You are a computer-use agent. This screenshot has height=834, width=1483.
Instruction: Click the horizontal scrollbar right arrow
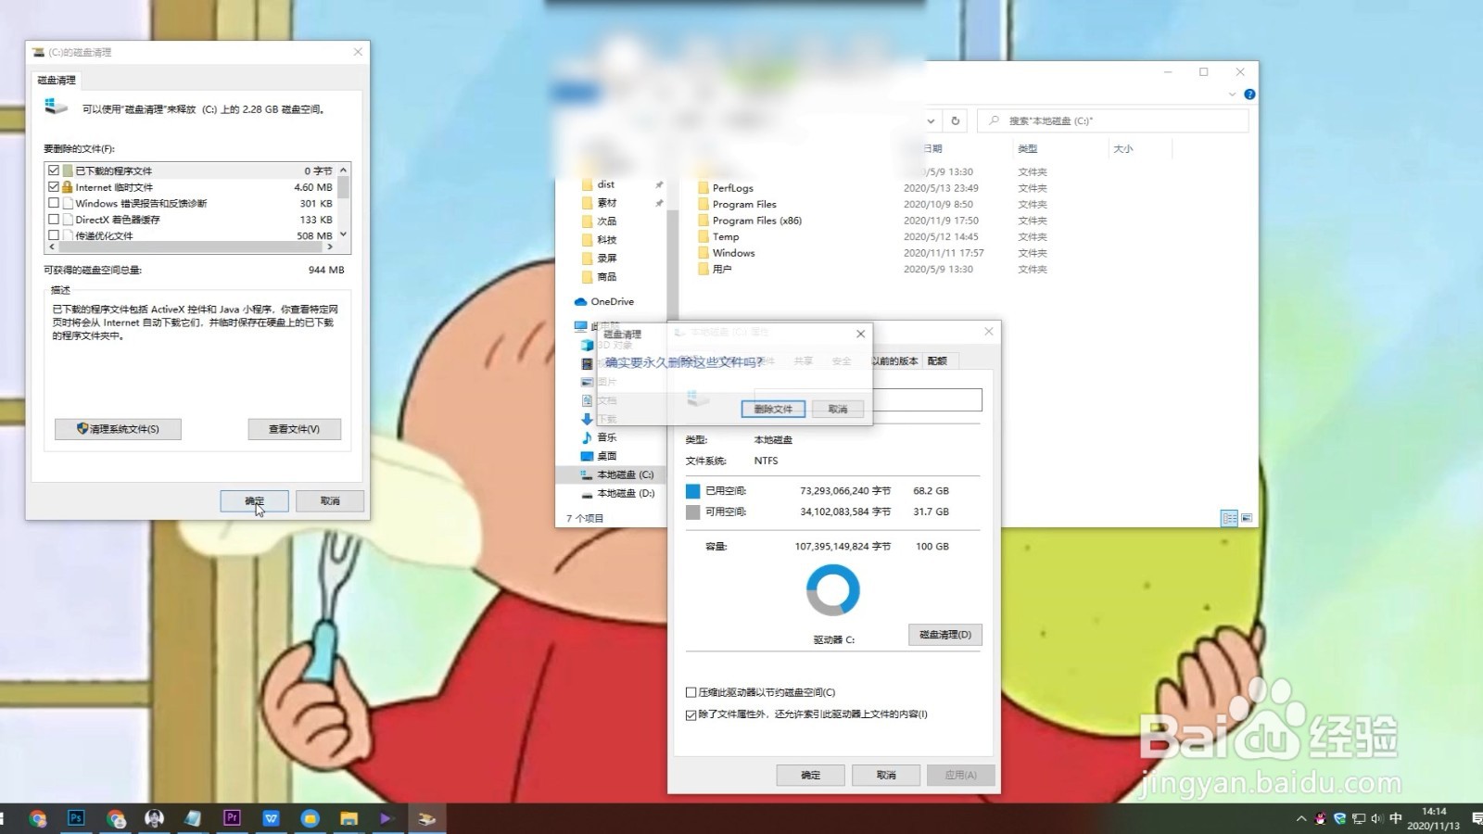(x=330, y=246)
